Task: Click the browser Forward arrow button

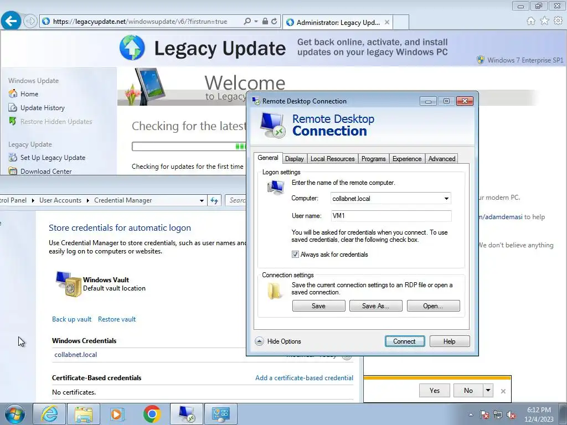Action: pyautogui.click(x=30, y=22)
